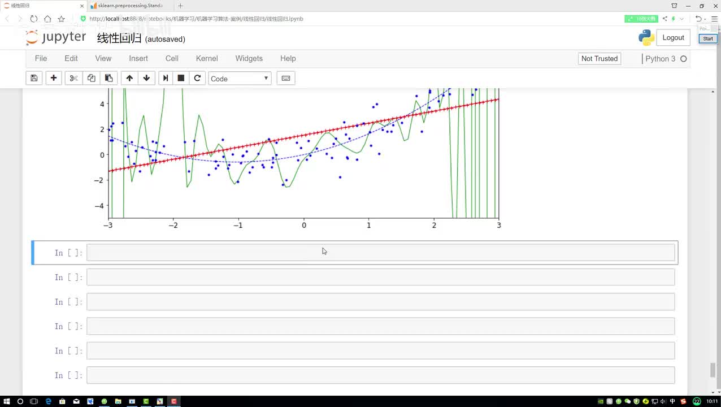Cut selected cells with scissors icon

click(x=73, y=78)
